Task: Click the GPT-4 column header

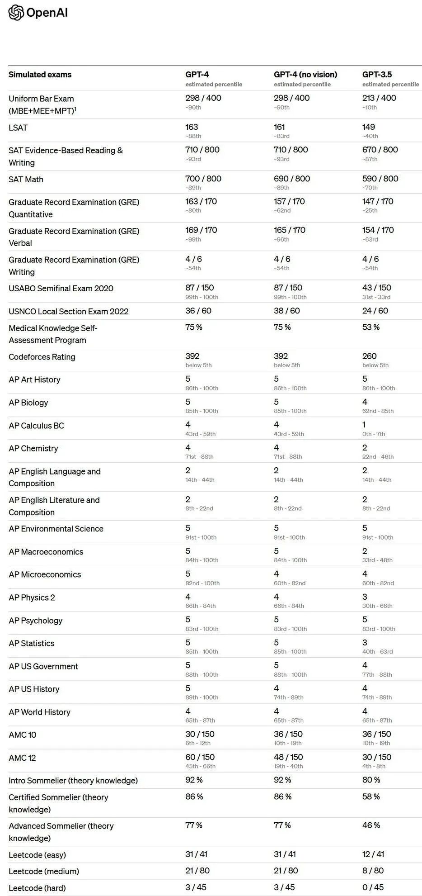Action: tap(197, 75)
